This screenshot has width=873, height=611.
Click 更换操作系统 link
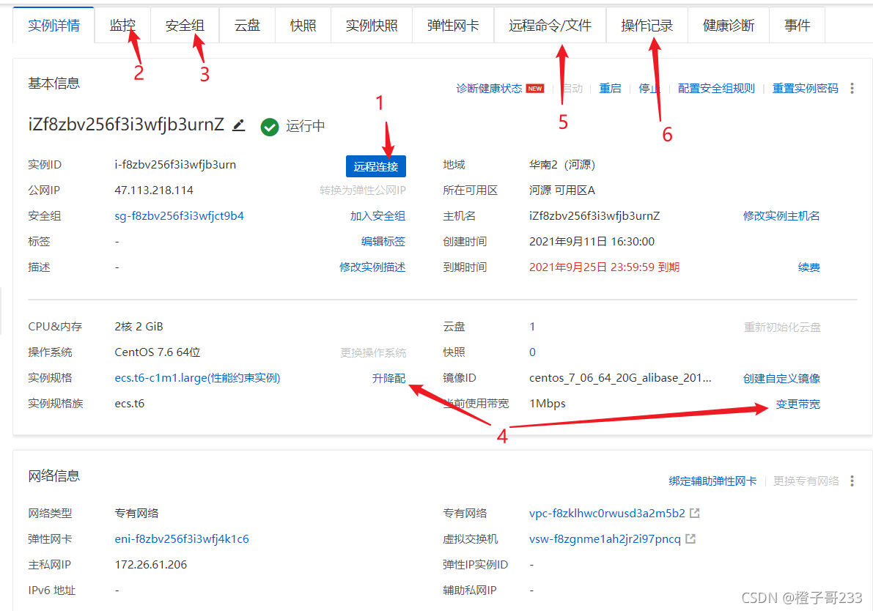point(373,353)
